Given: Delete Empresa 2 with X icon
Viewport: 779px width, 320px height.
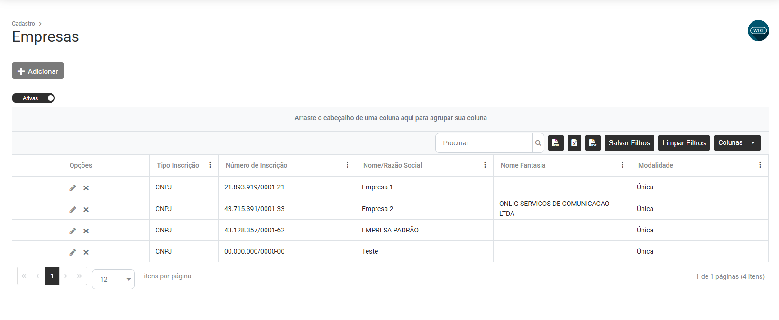Looking at the screenshot, I should point(86,210).
